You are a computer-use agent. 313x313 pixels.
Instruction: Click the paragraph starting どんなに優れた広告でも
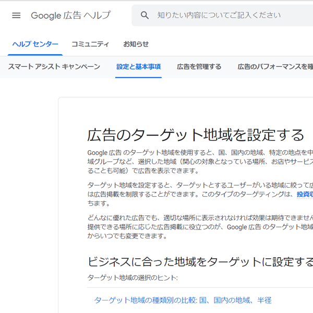[x=200, y=227]
